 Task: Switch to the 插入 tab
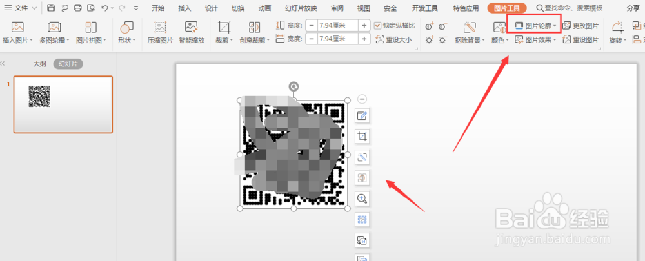click(184, 8)
